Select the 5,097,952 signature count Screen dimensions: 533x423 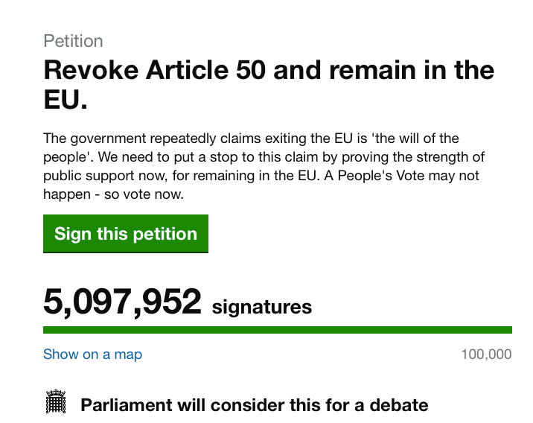(x=122, y=302)
